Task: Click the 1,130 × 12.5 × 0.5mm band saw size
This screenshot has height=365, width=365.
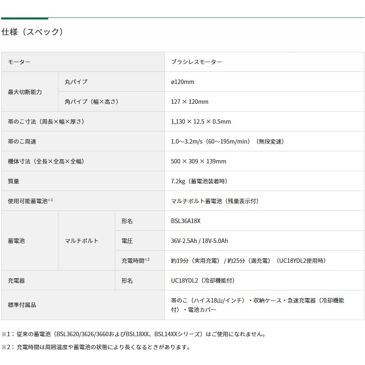Action: tap(201, 122)
